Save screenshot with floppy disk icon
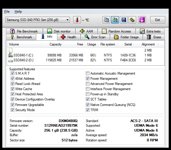Screen dimensions: 171x150 pyautogui.click(x=124, y=20)
